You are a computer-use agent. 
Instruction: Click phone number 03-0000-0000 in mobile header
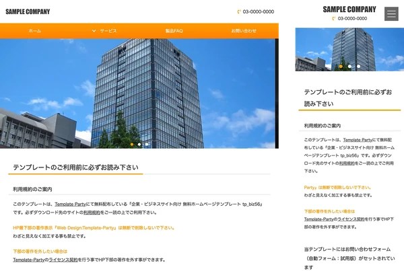click(352, 19)
